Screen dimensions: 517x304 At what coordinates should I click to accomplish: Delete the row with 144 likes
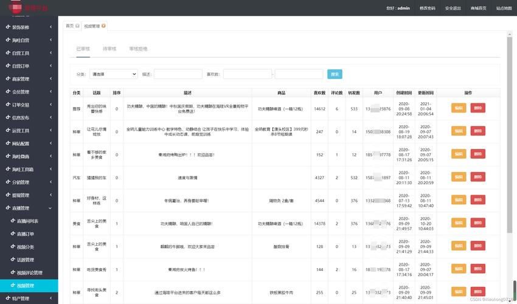[477, 269]
